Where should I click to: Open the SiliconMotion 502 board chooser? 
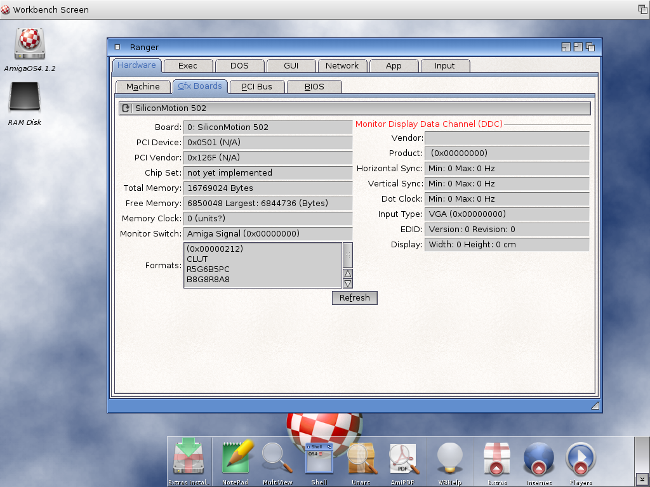coord(355,108)
